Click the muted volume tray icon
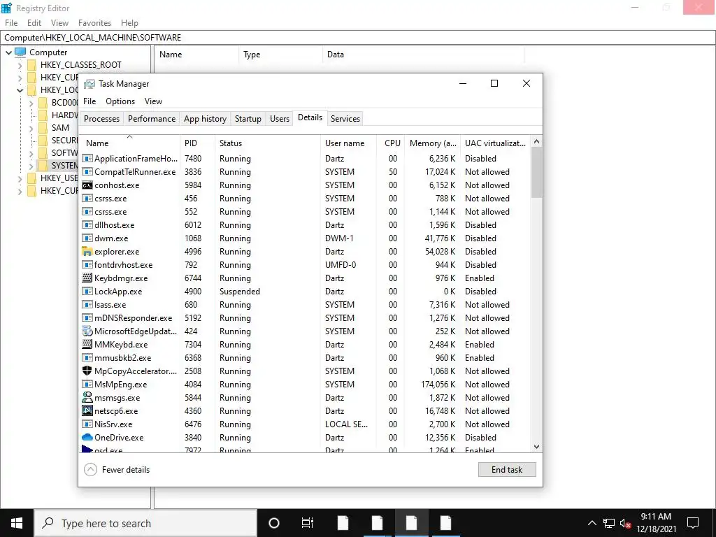This screenshot has width=716, height=537. tap(626, 523)
